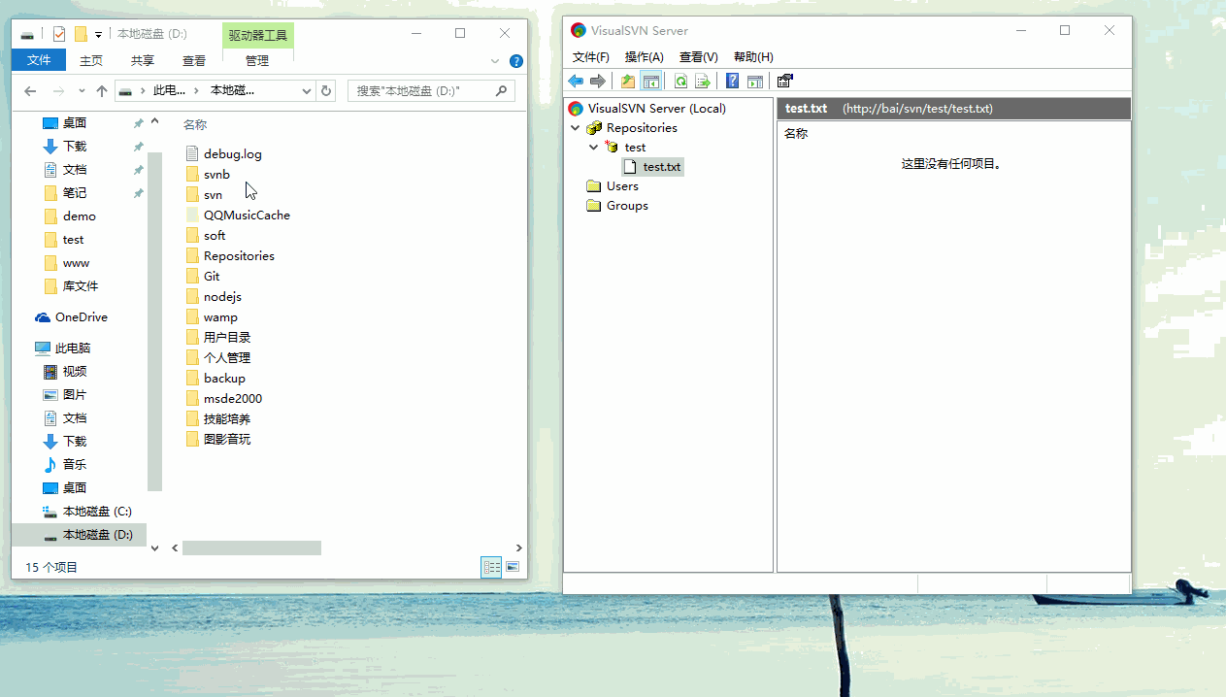The width and height of the screenshot is (1226, 697).
Task: Click sidebar scroll down arrow
Action: (x=154, y=548)
